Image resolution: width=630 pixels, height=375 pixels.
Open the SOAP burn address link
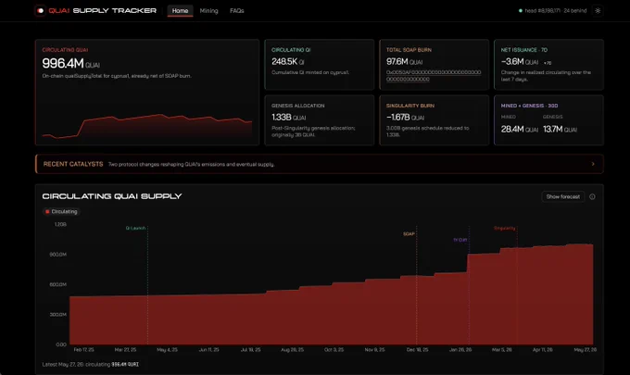(x=434, y=76)
